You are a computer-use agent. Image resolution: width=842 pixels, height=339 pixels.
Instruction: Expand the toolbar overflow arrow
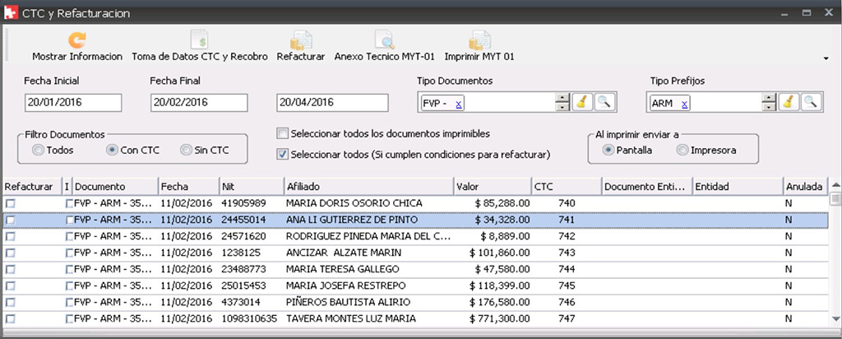(825, 58)
